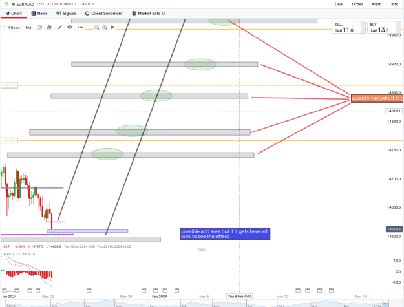The height and width of the screenshot is (307, 404).
Task: Open the Deal panel
Action: click(339, 4)
